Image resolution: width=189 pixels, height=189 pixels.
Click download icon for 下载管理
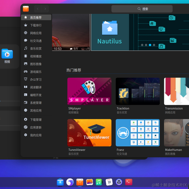(26, 119)
